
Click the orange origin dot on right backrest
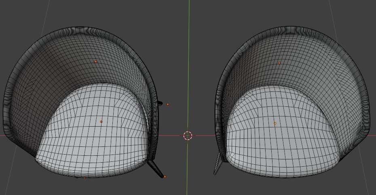point(279,63)
